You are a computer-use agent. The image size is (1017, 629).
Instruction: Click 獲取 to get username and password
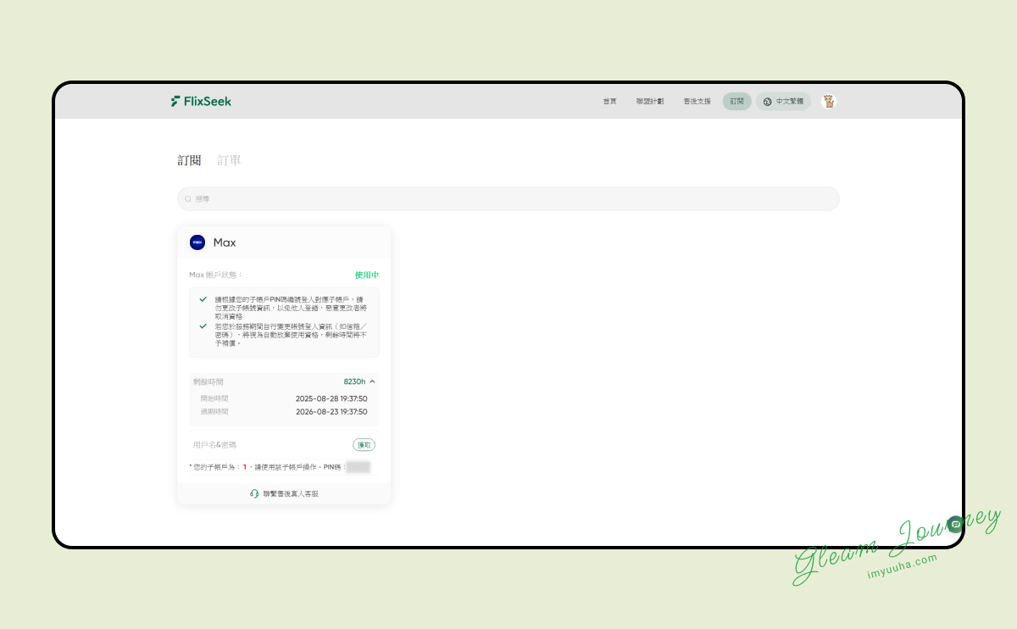[364, 444]
